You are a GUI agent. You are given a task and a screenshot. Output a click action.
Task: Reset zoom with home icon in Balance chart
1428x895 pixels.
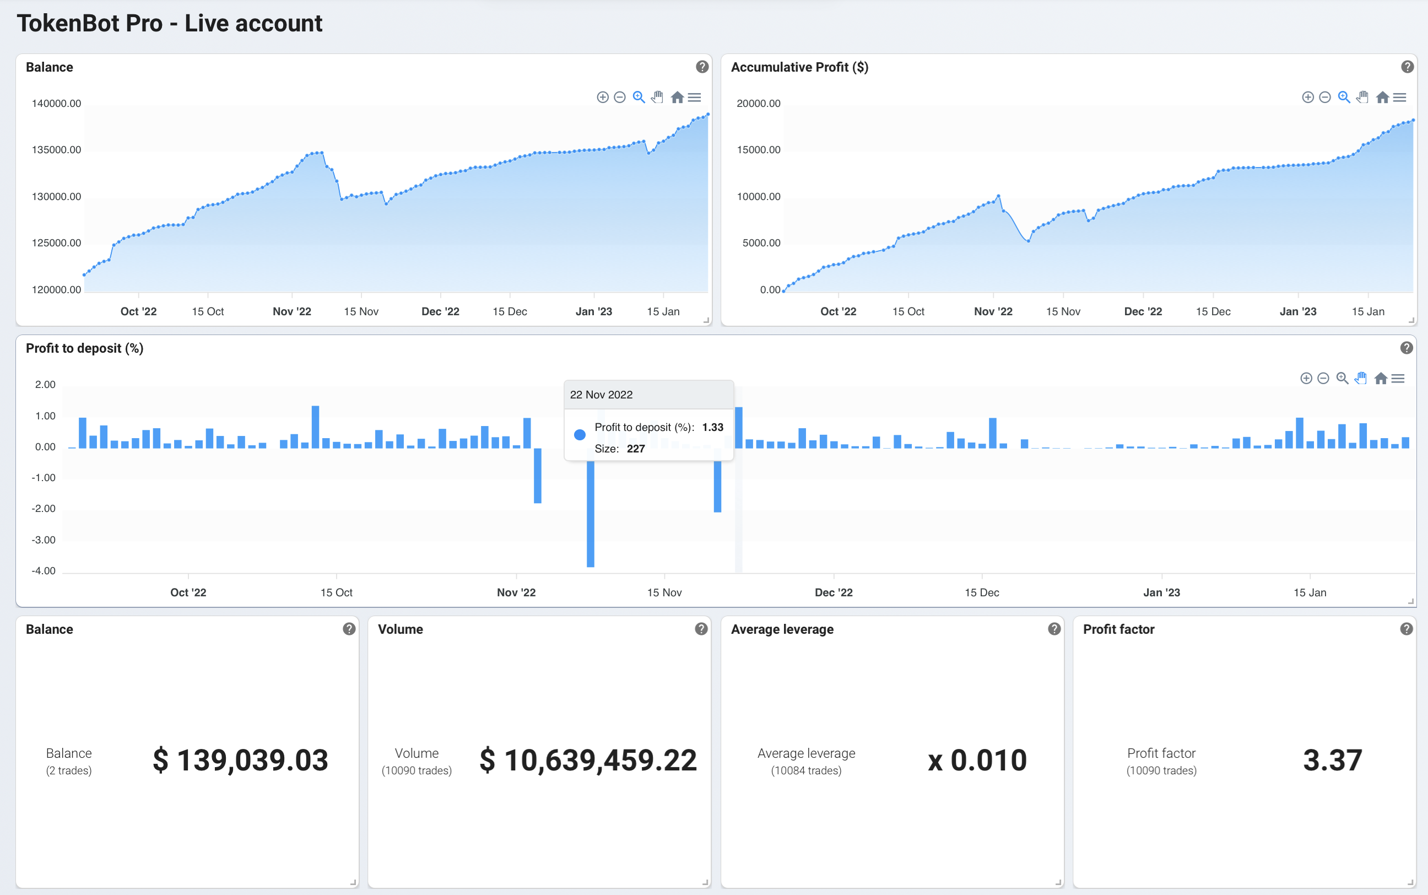(677, 97)
